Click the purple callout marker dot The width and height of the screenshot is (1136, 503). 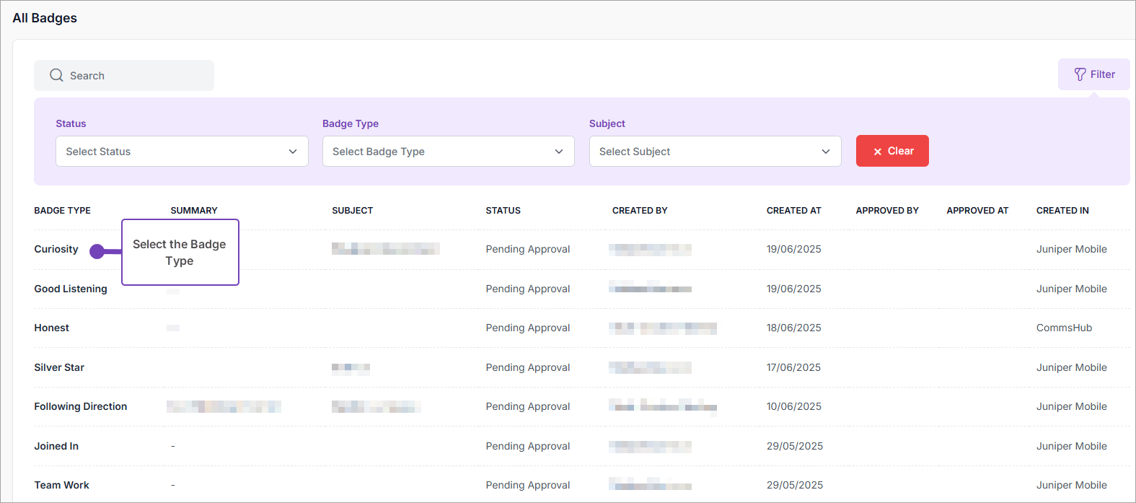tap(97, 251)
